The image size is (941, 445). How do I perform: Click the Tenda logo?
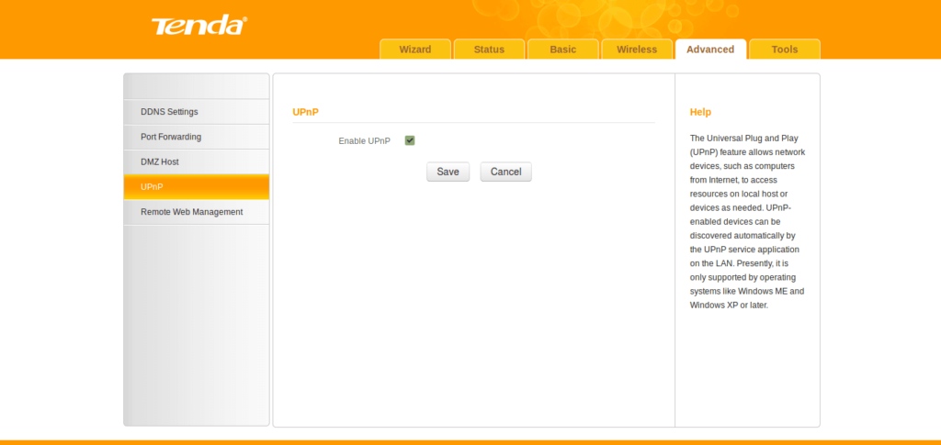pos(198,26)
